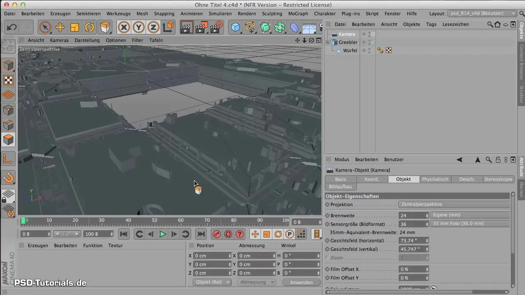
Task: Switch to Koord. tab
Action: [x=372, y=179]
